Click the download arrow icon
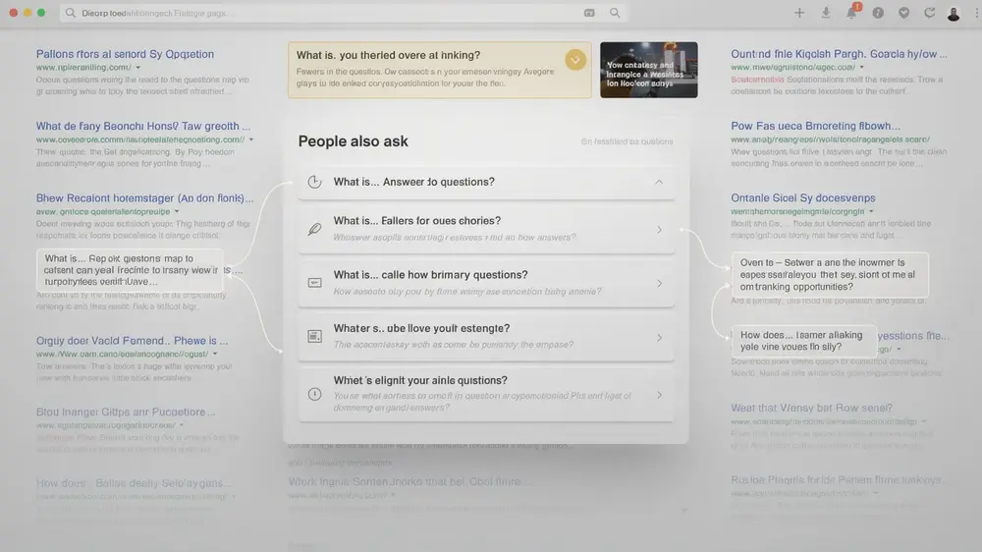 coord(826,13)
